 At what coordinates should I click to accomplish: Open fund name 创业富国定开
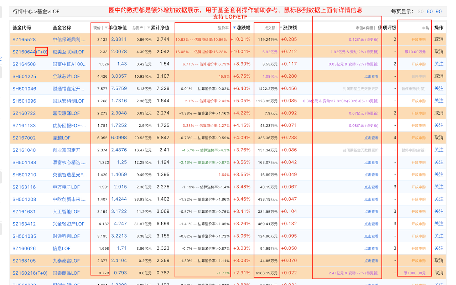tap(67, 150)
